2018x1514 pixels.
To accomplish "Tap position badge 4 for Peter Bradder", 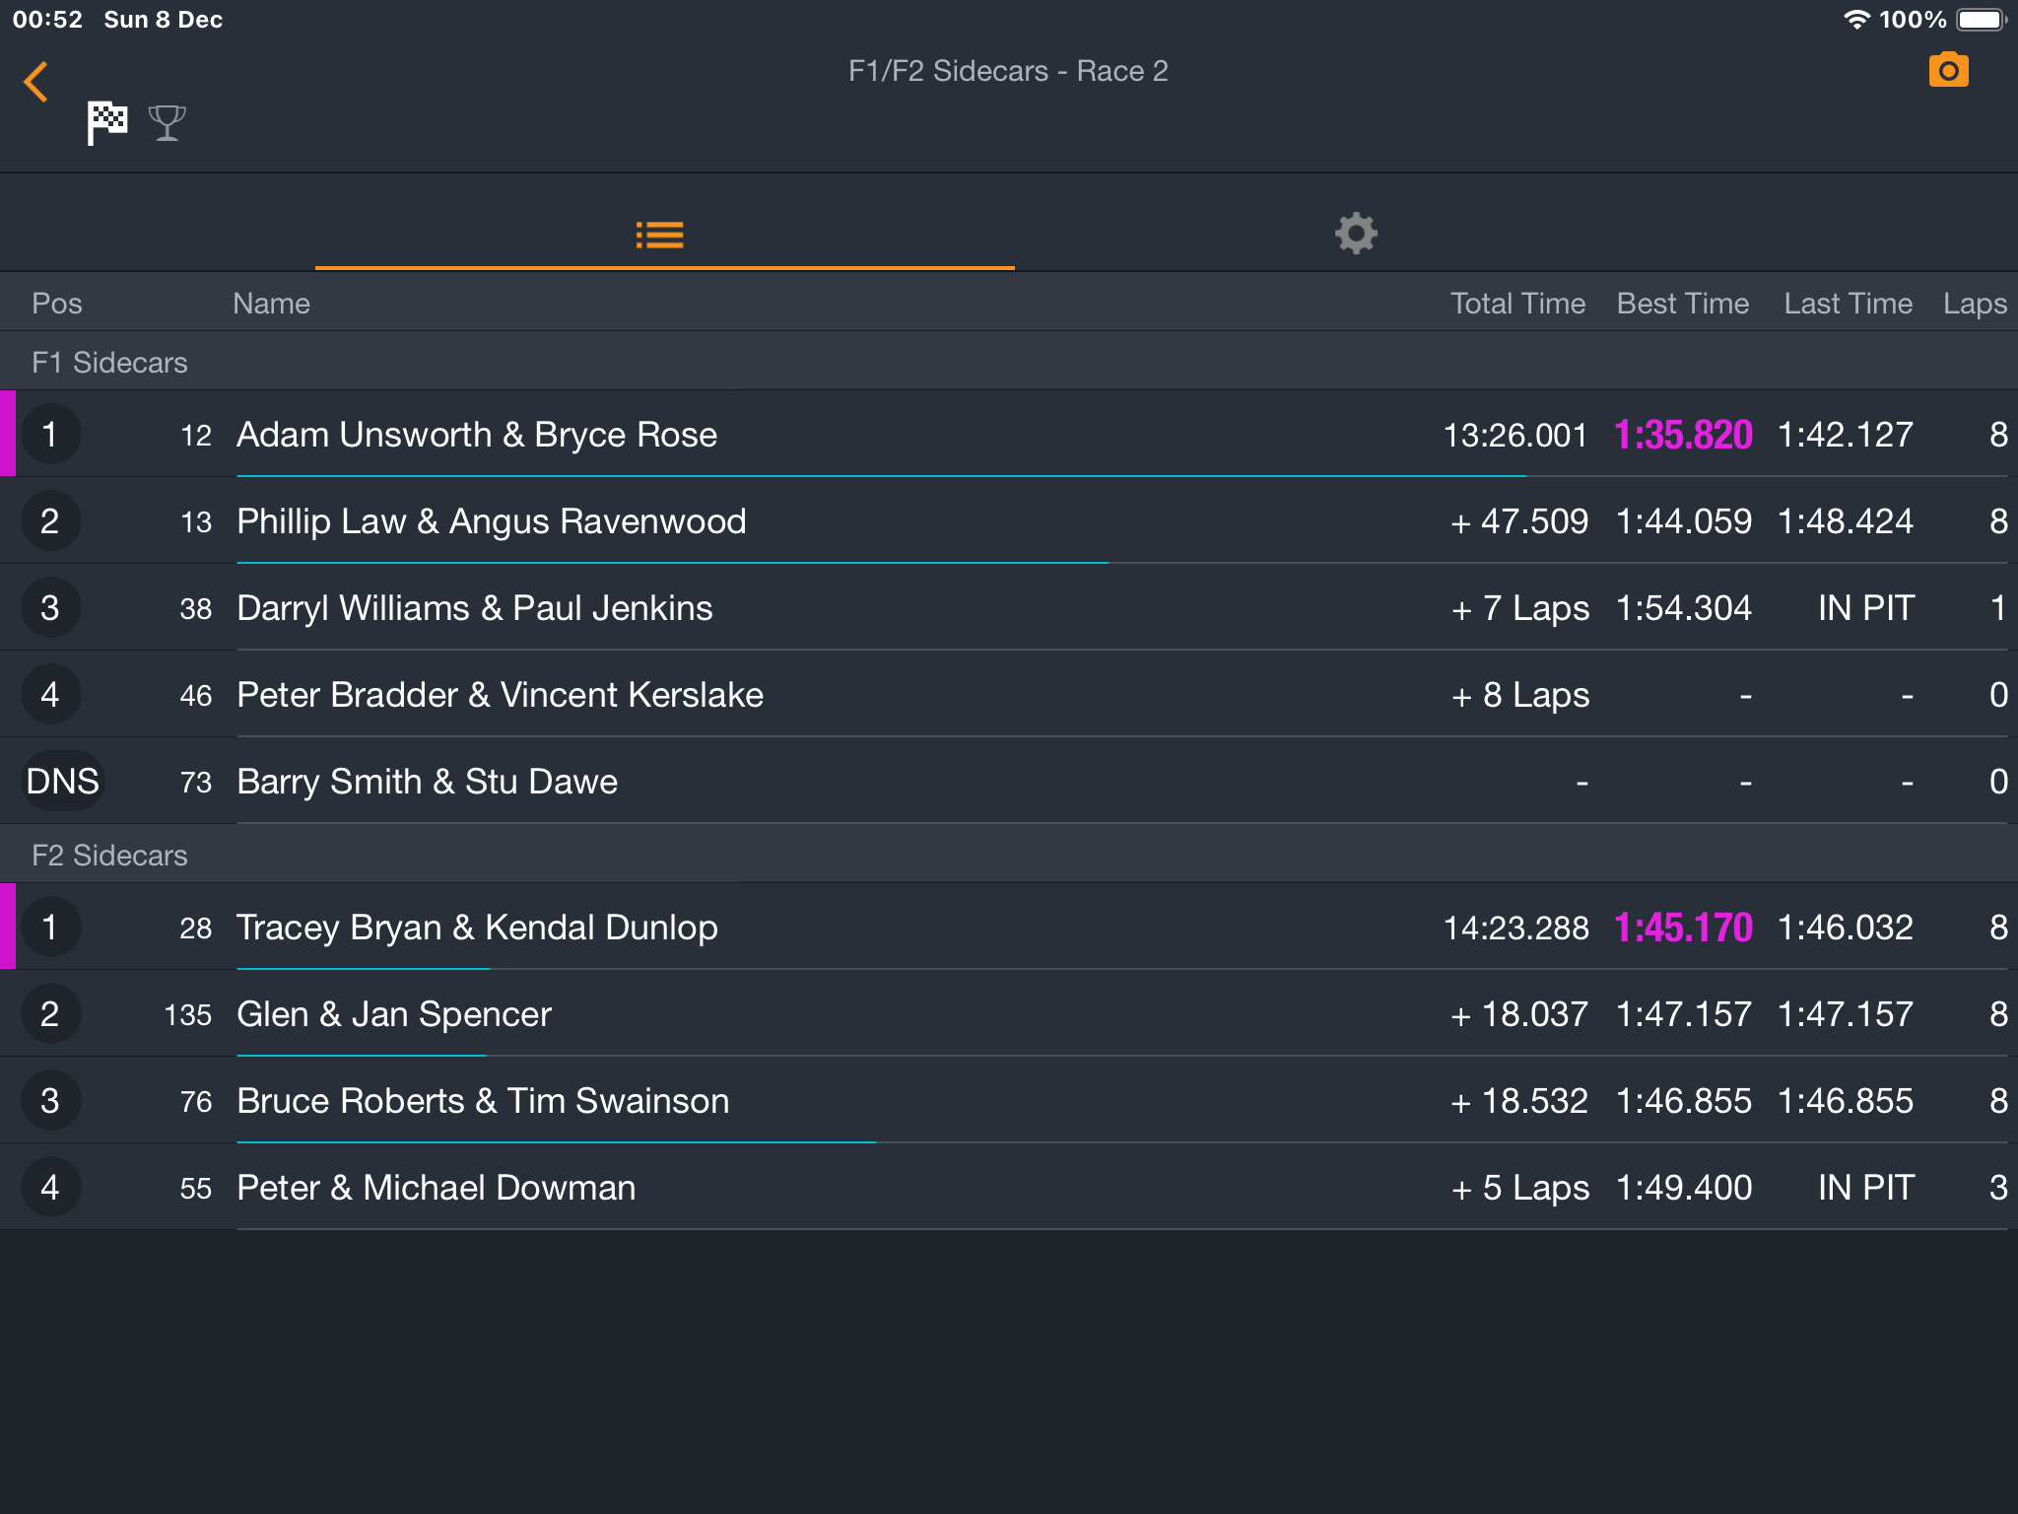I will tap(50, 694).
